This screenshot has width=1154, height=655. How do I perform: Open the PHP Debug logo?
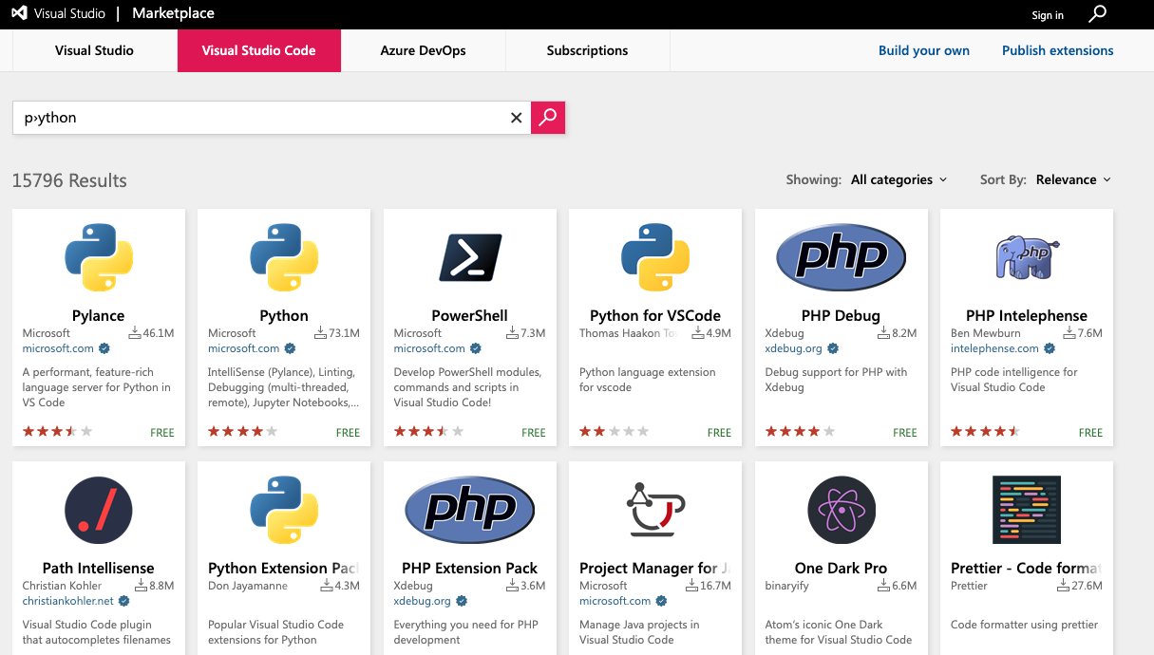(x=842, y=257)
